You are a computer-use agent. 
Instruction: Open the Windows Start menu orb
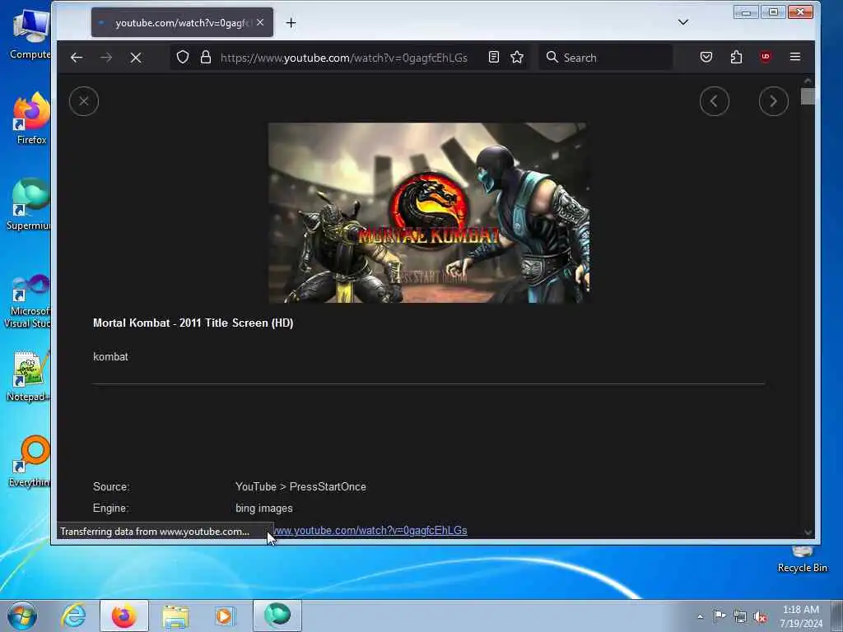[22, 616]
